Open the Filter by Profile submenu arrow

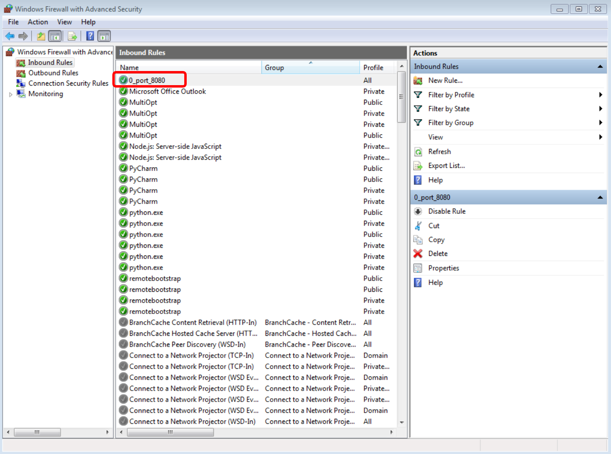tap(600, 95)
